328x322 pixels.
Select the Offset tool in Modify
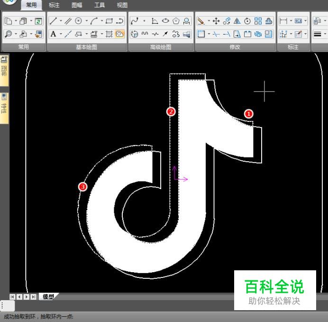click(269, 21)
